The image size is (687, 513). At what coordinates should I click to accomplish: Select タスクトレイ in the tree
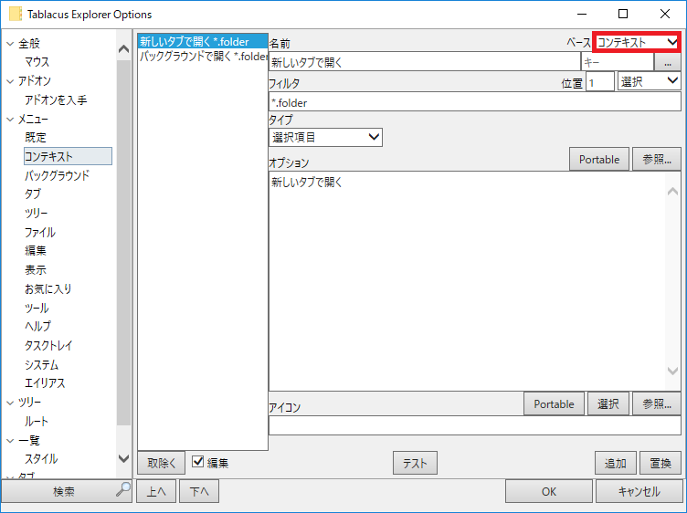tap(48, 345)
